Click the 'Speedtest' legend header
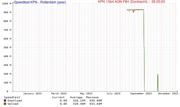Screen dimensions: 180x107 [12, 97]
